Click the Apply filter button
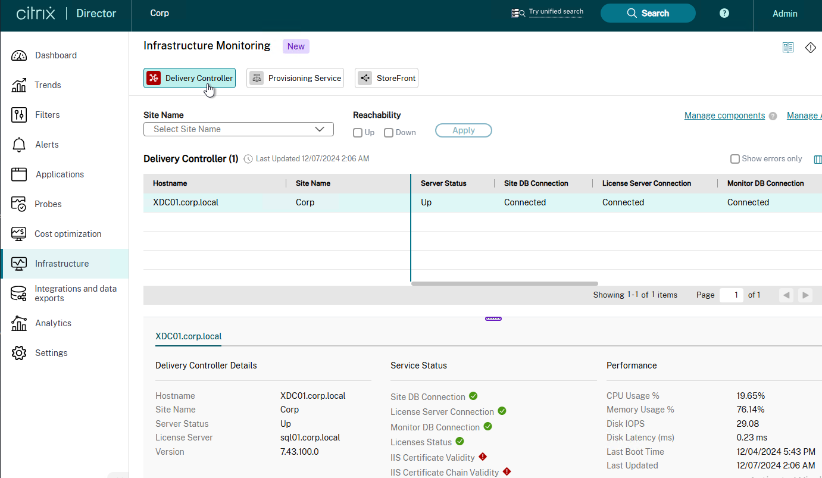822x478 pixels. (x=464, y=130)
